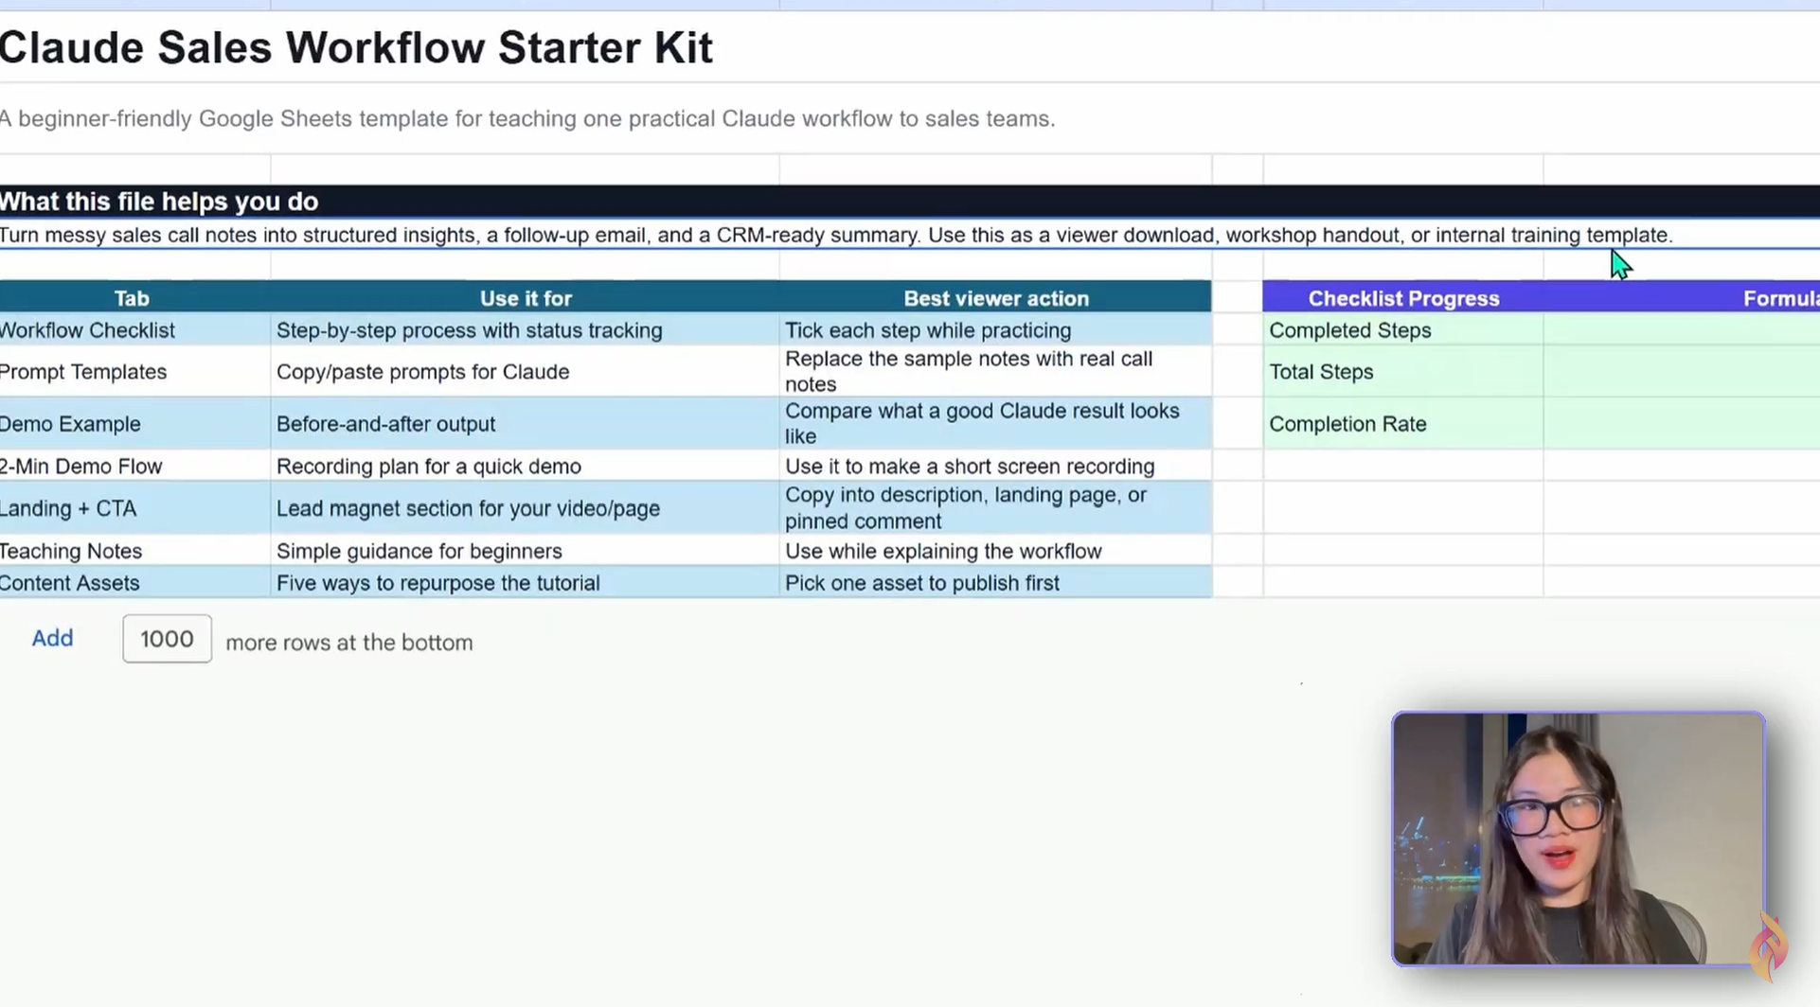The width and height of the screenshot is (1820, 1007).
Task: Select the 'Teaching Notes' cell
Action: pos(134,551)
